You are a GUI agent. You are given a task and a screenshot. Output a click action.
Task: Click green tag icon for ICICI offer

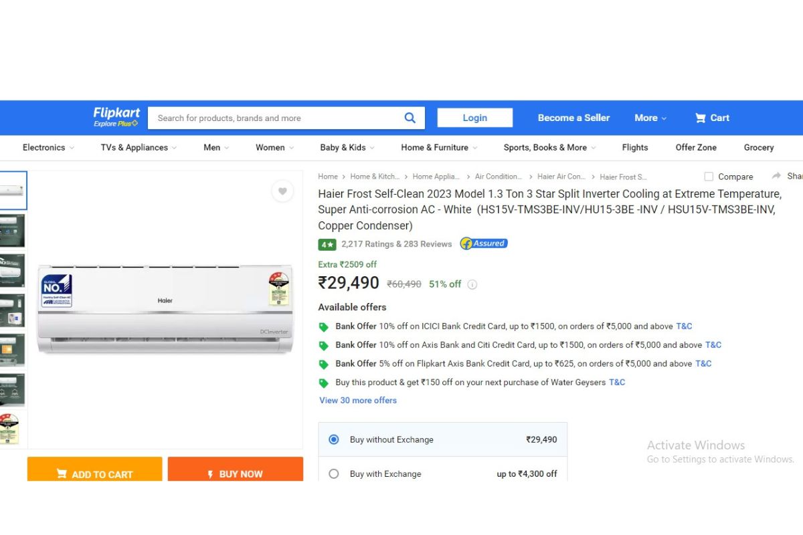tap(324, 327)
